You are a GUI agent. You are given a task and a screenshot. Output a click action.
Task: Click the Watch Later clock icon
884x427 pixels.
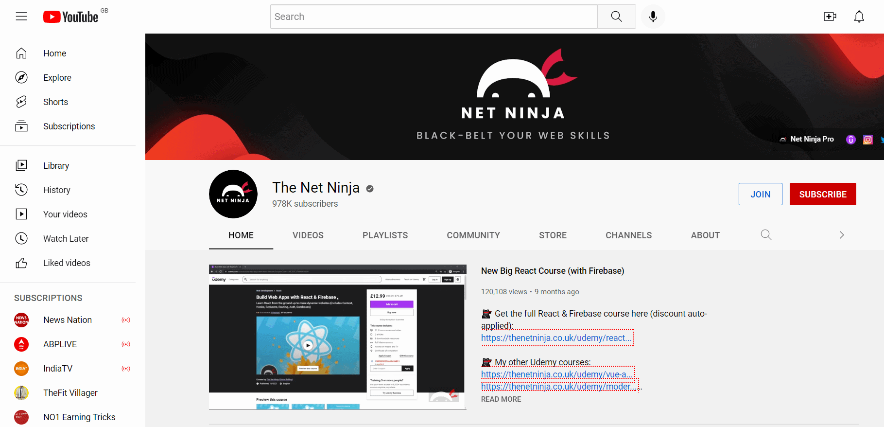[21, 238]
